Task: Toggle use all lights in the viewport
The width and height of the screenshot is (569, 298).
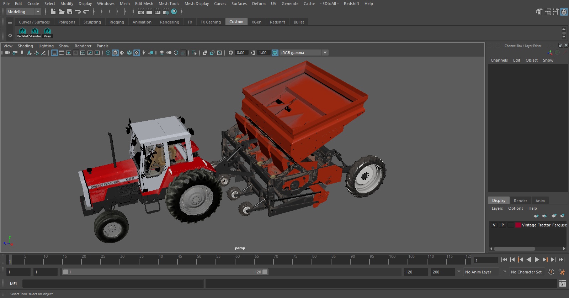Action: click(x=144, y=53)
